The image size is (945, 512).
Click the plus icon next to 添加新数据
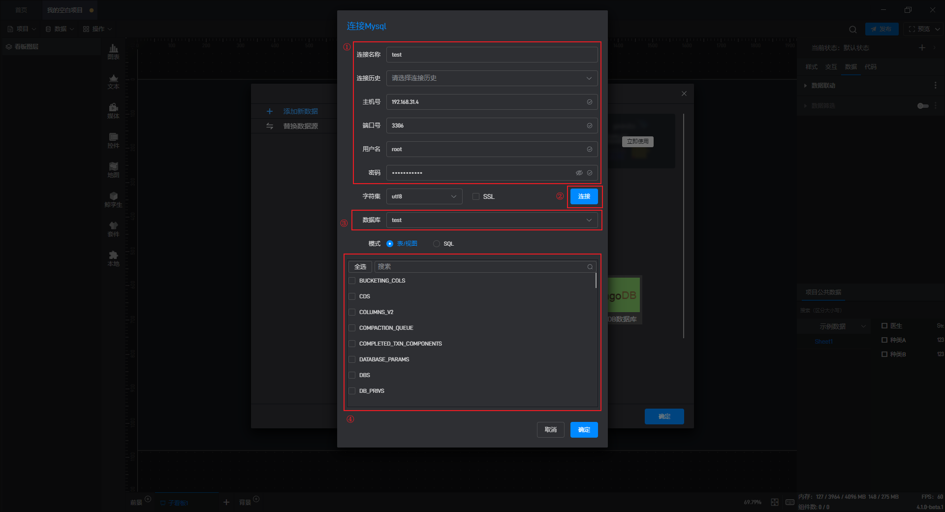point(269,111)
